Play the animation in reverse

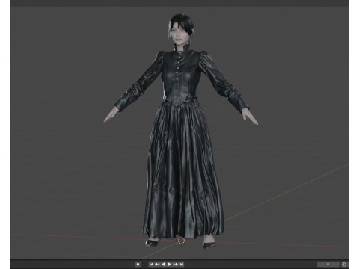164,265
